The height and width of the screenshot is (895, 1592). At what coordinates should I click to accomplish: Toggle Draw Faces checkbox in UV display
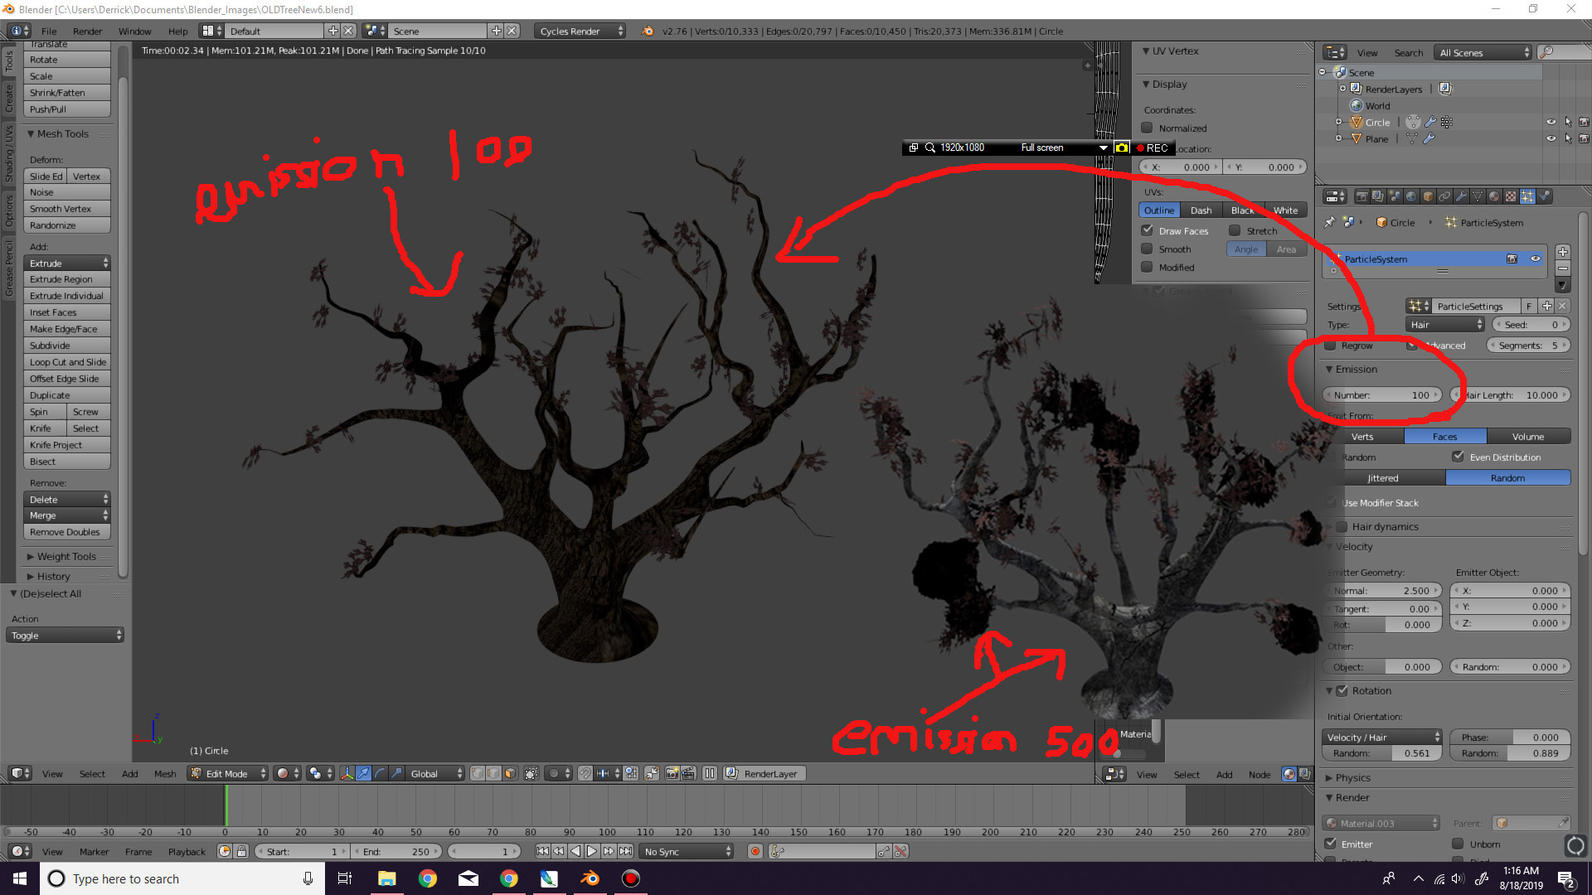1147,230
